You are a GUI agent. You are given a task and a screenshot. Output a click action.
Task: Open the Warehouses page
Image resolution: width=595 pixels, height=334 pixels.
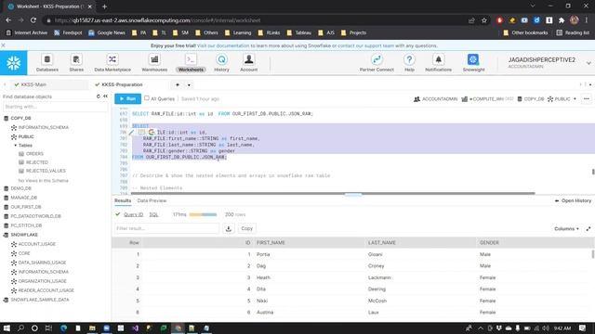pyautogui.click(x=154, y=63)
